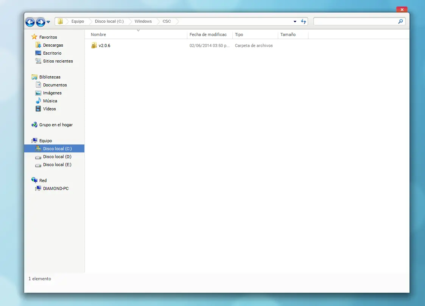
Task: Click the Disco local (E:) drive icon
Action: [x=38, y=165]
